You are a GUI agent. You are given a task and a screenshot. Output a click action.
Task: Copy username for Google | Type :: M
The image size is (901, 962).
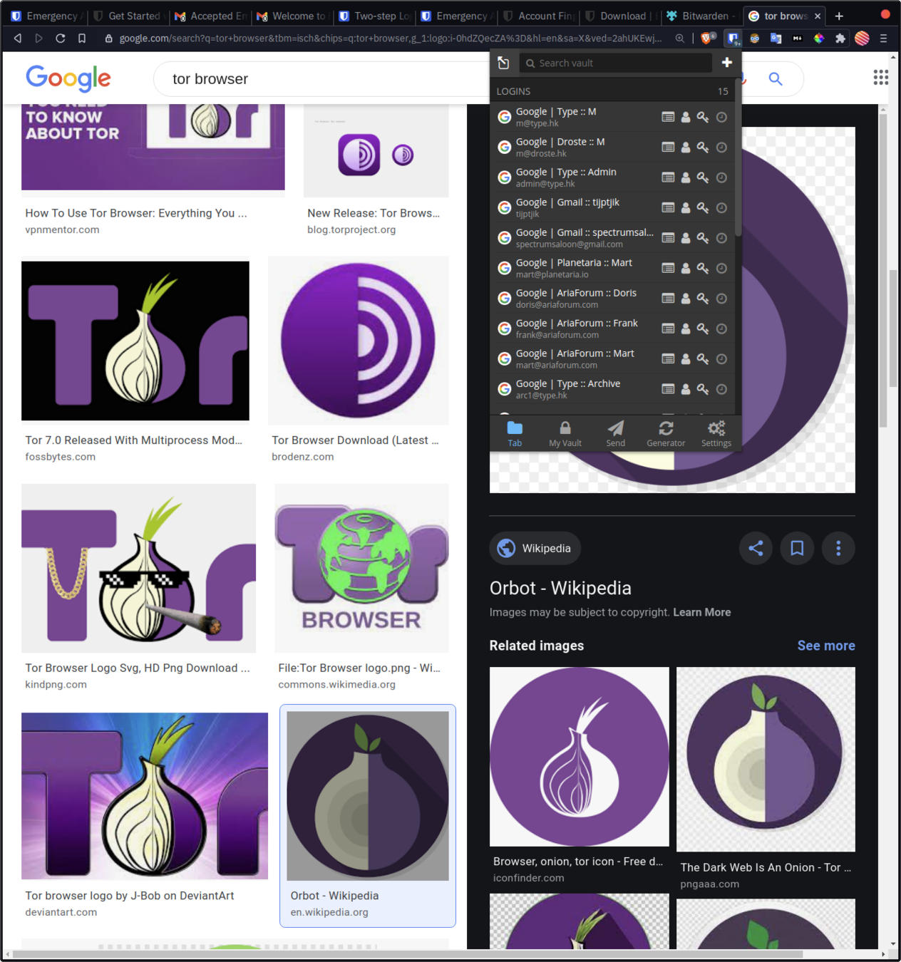pos(686,117)
